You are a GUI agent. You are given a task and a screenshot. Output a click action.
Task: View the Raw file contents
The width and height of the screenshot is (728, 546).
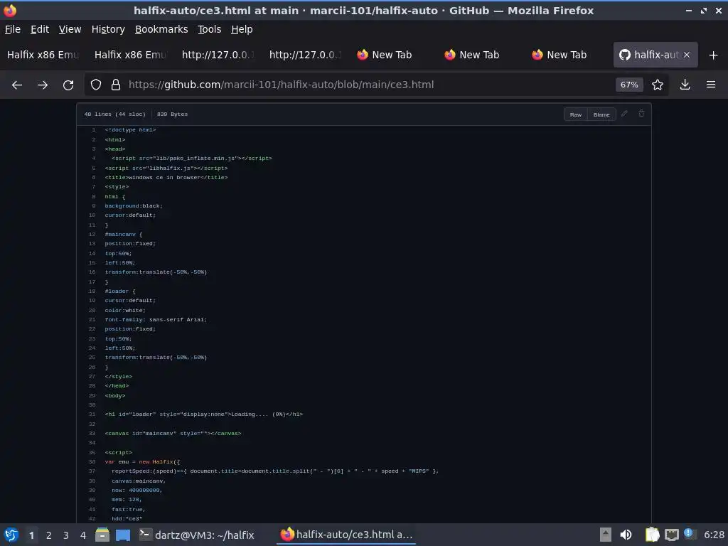tap(576, 114)
